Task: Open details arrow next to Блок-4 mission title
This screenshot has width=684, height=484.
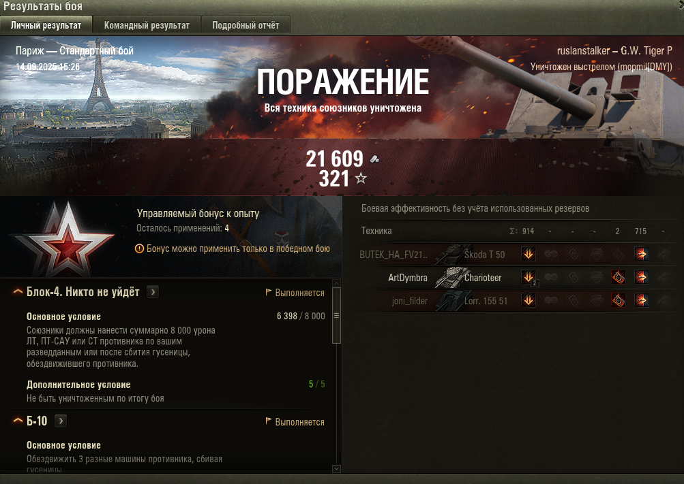Action: point(153,292)
